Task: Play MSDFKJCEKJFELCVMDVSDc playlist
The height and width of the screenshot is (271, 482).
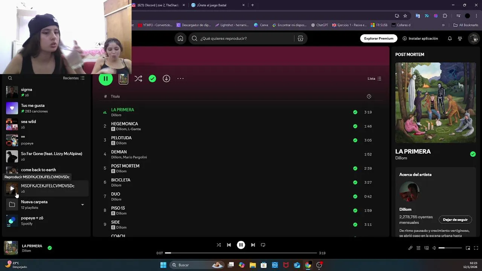Action: pos(12,189)
